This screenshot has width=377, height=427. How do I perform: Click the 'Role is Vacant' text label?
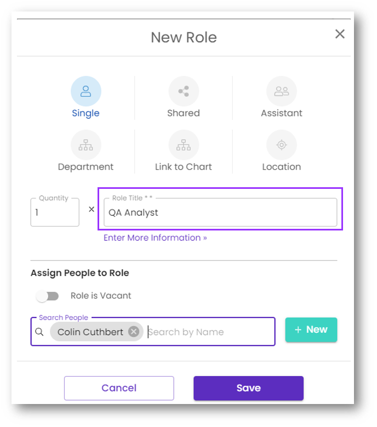tap(101, 296)
